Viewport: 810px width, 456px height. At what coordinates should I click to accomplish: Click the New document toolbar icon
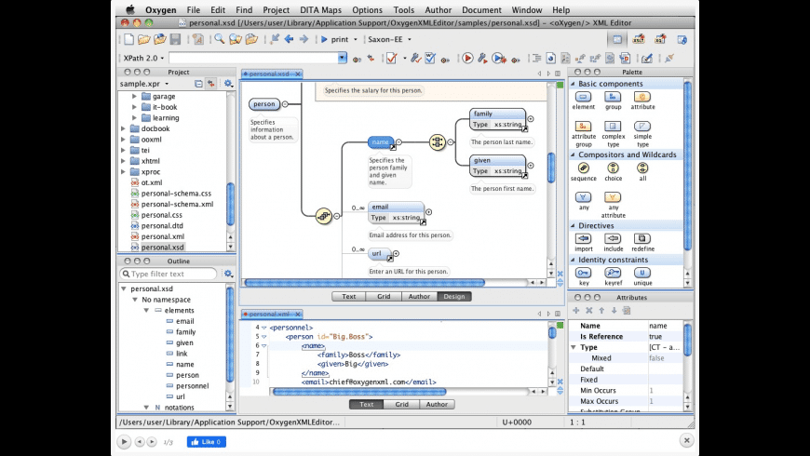point(128,39)
